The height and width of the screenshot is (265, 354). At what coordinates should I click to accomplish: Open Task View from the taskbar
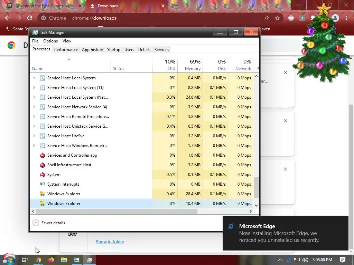click(25, 260)
